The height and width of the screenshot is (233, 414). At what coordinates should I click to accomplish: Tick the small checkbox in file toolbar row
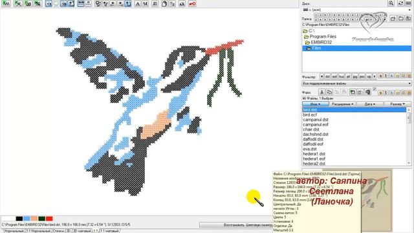(x=375, y=89)
